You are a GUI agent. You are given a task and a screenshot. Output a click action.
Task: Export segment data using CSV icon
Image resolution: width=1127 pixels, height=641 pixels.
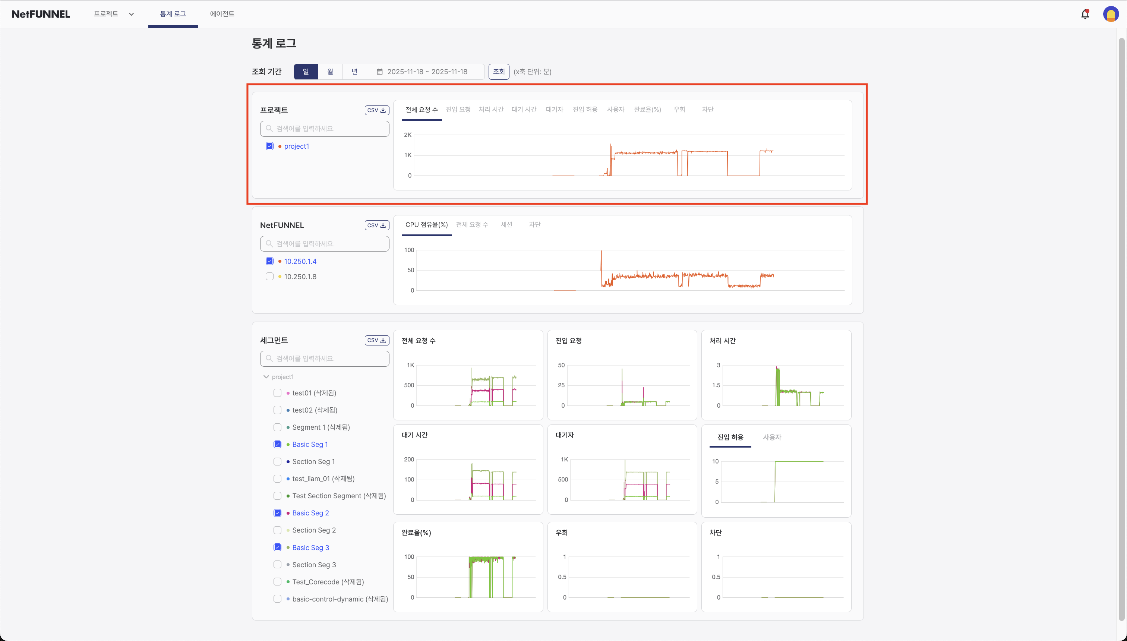point(376,340)
